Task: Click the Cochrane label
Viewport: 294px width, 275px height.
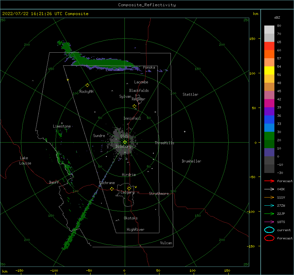Action: [x=107, y=183]
